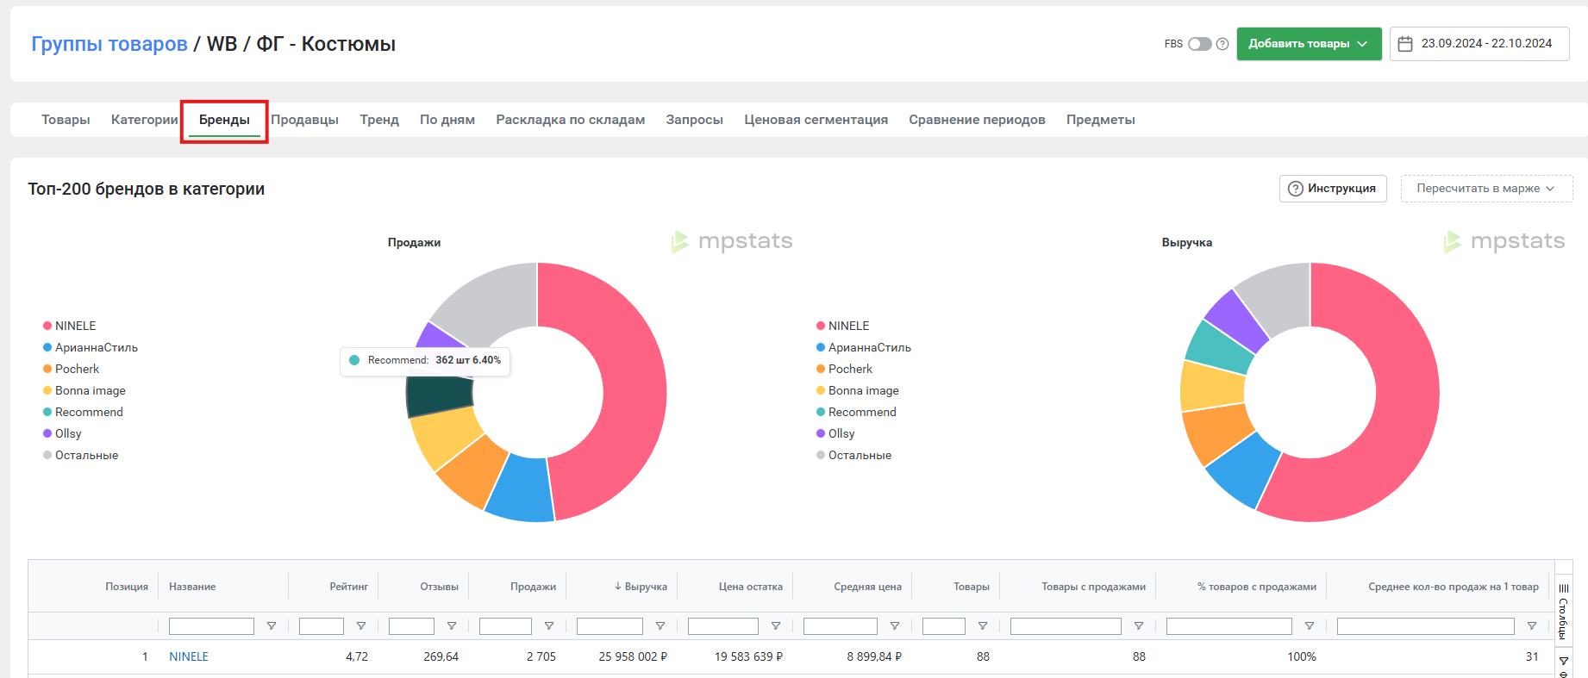
Task: Go to Группы товаров breadcrumb link
Action: point(109,44)
